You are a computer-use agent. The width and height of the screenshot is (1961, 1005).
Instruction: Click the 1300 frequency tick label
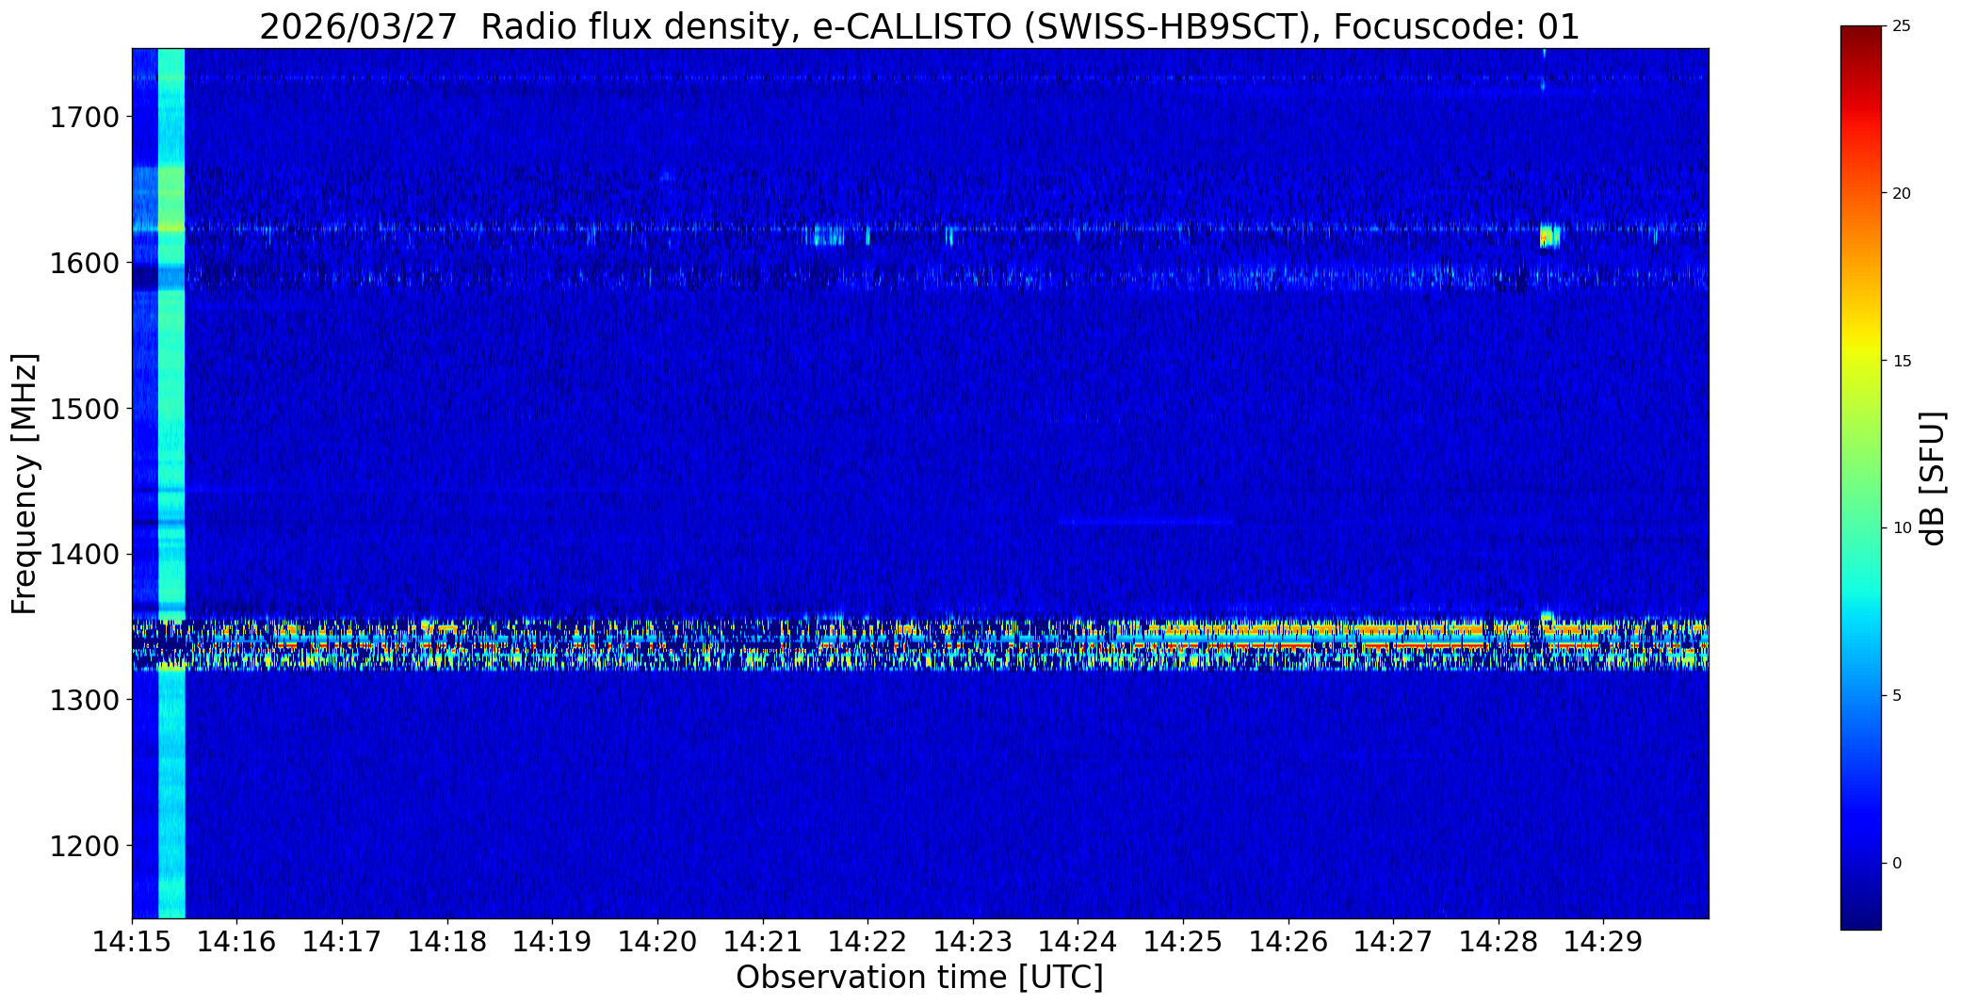click(x=84, y=700)
